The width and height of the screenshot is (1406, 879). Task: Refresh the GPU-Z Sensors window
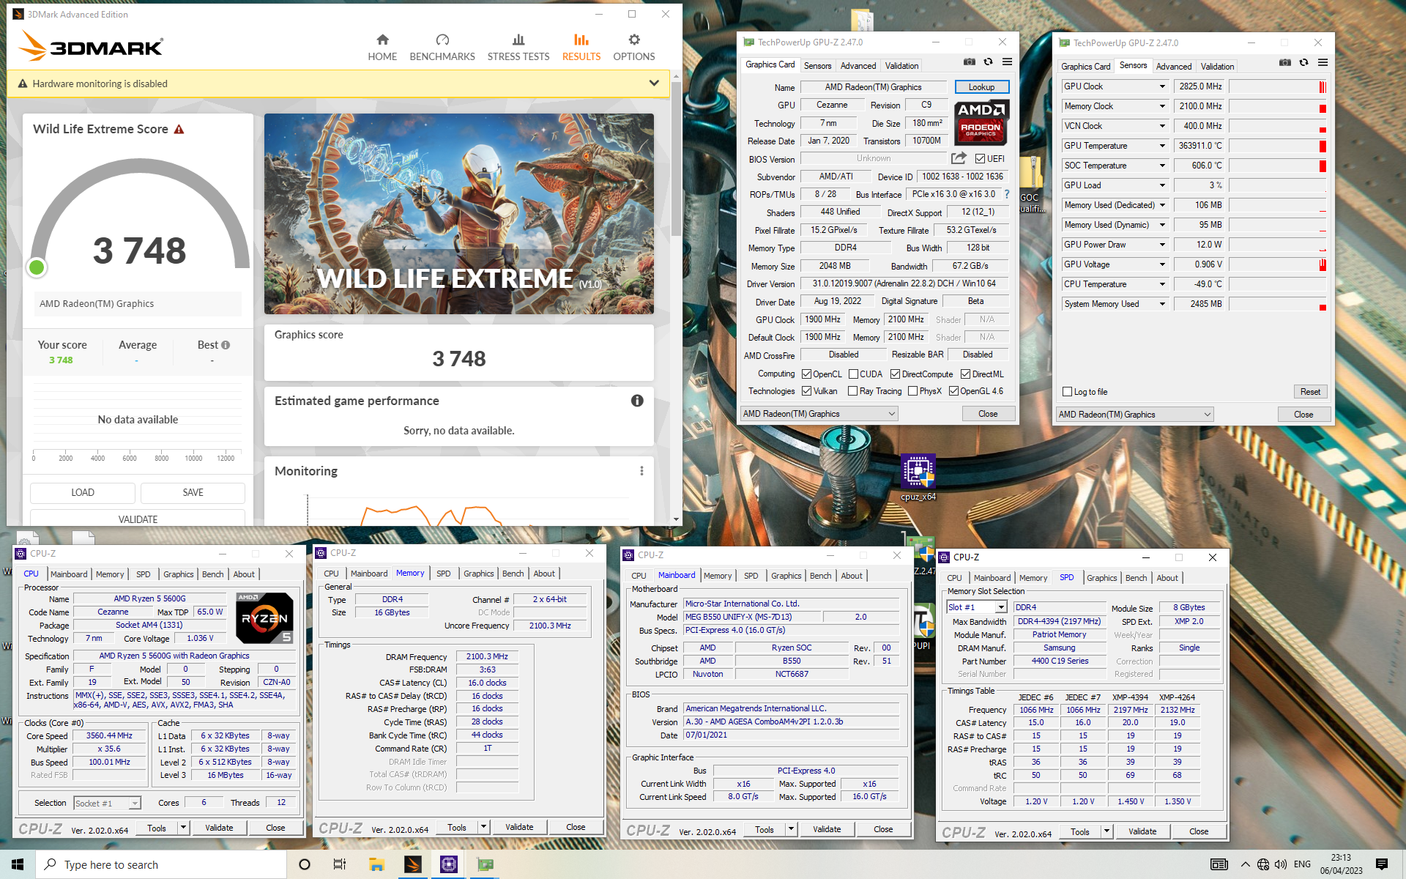click(x=1303, y=63)
